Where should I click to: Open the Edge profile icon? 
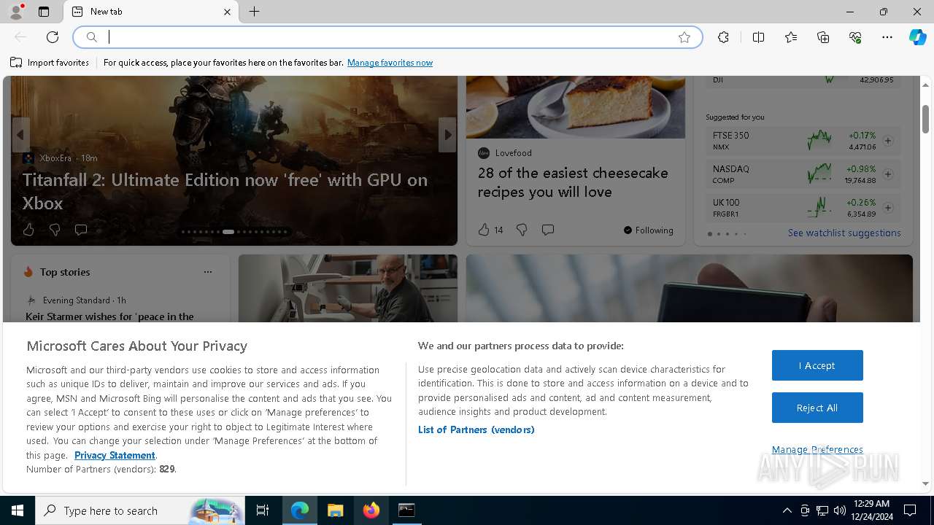[15, 12]
